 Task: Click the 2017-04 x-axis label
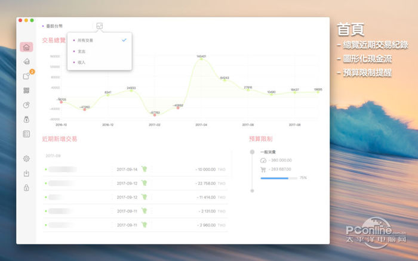(x=201, y=125)
